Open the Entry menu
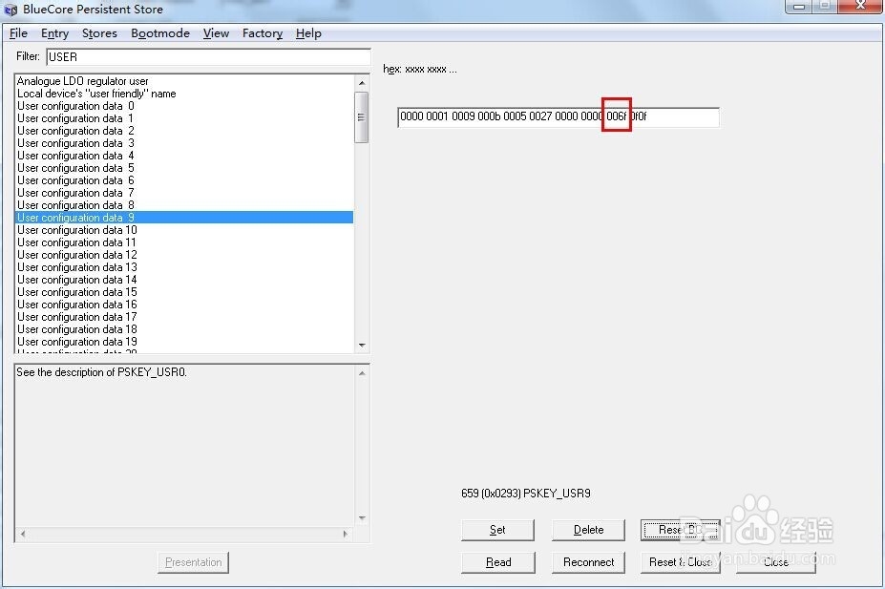 pyautogui.click(x=54, y=33)
